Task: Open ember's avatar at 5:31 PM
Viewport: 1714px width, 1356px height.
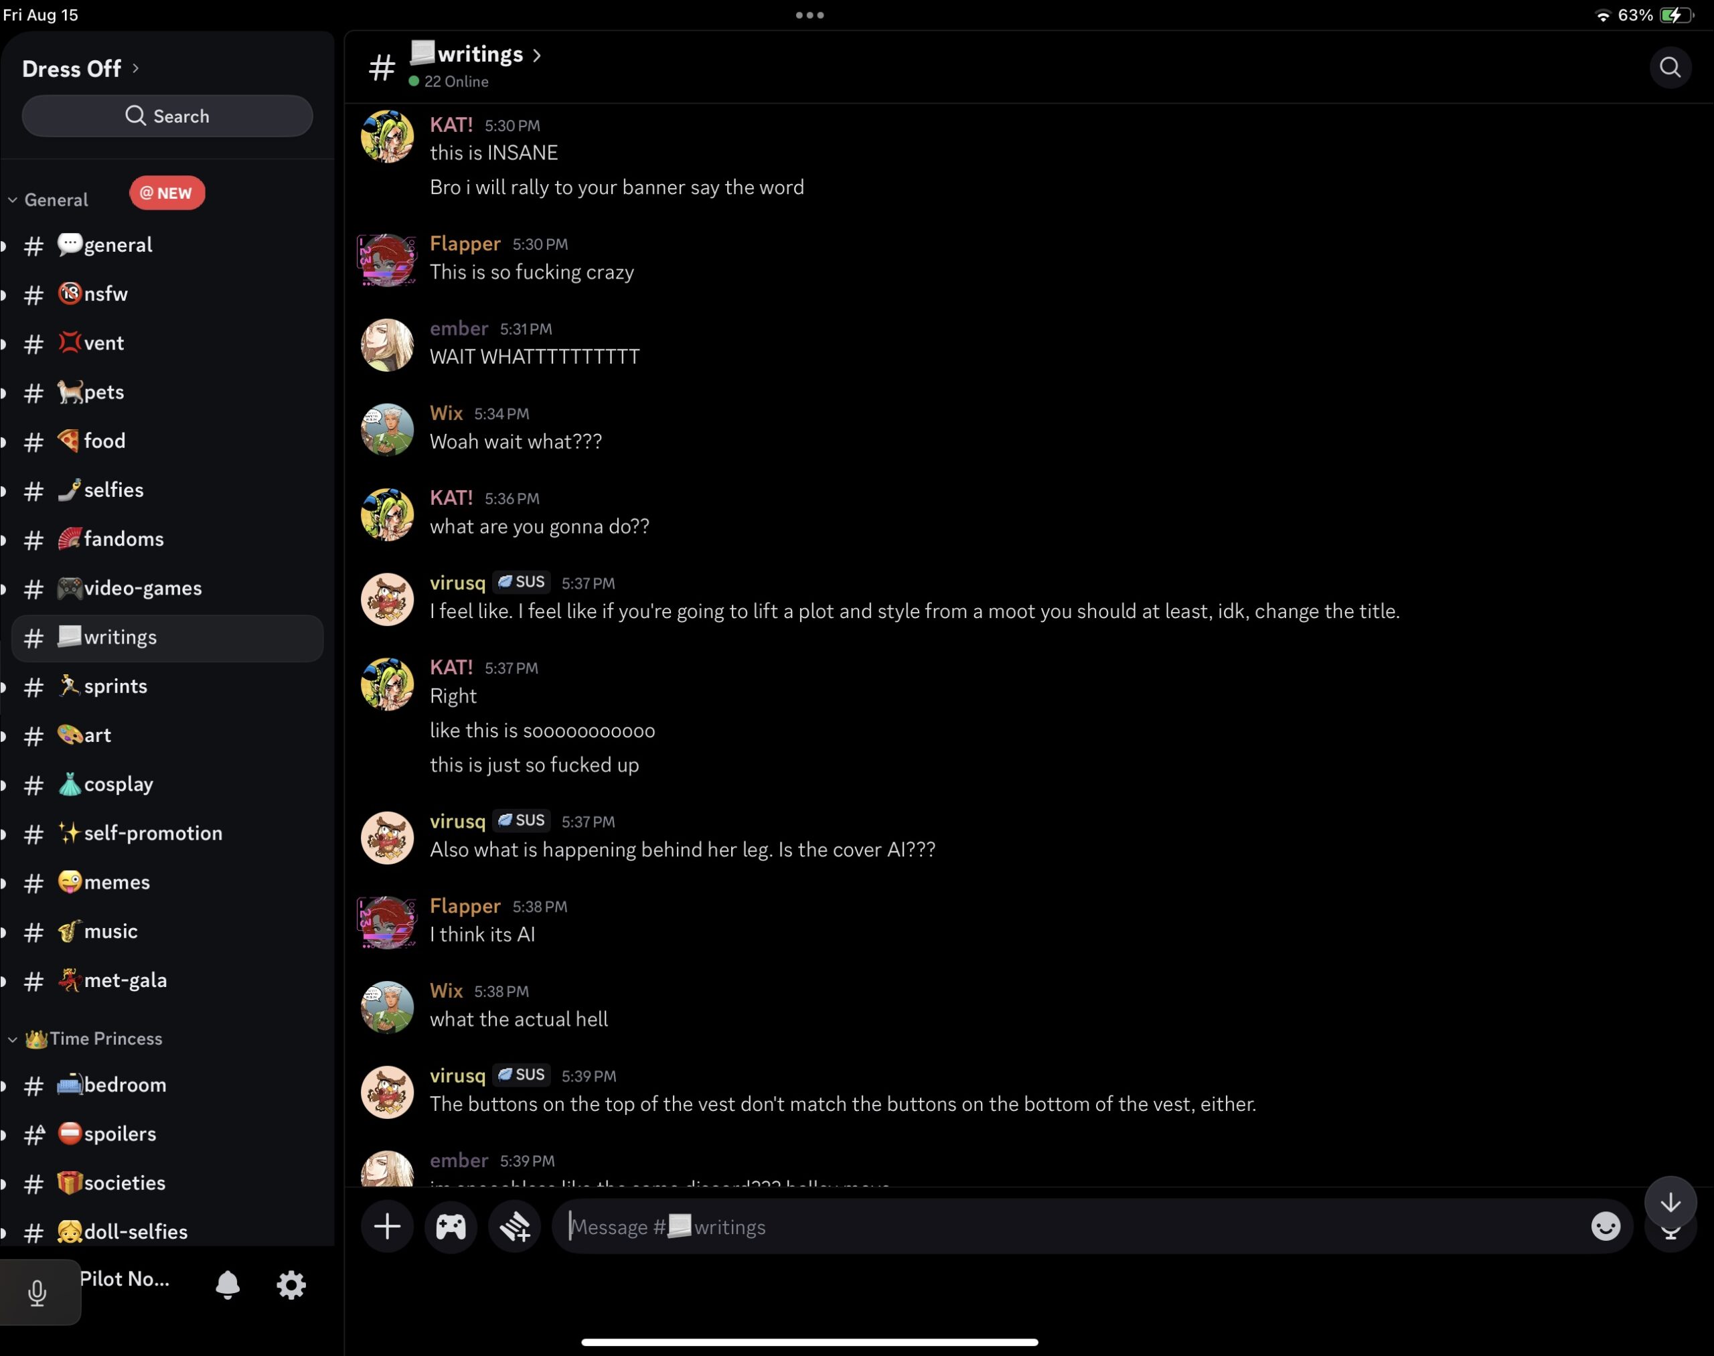Action: pyautogui.click(x=386, y=345)
